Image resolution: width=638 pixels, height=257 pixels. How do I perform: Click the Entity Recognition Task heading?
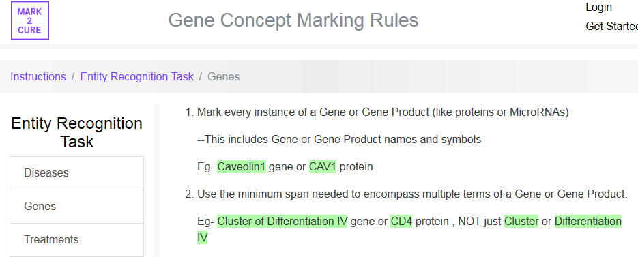[77, 132]
